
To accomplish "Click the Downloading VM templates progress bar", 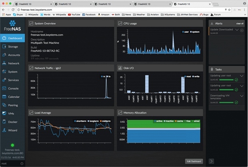I will point(226,103).
